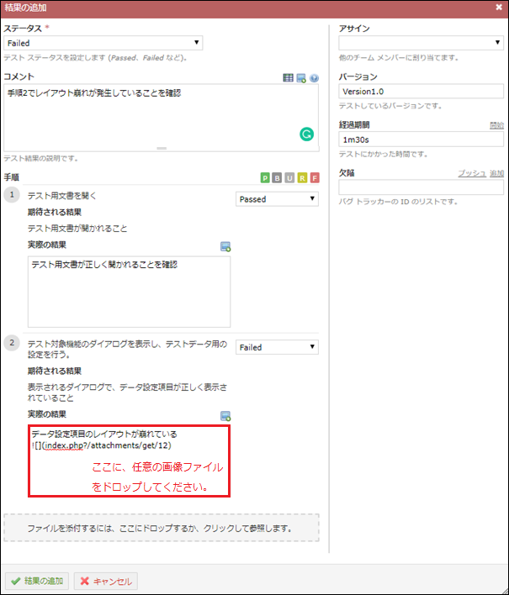Set all steps to Untested with U
The height and width of the screenshot is (595, 509).
tap(289, 177)
